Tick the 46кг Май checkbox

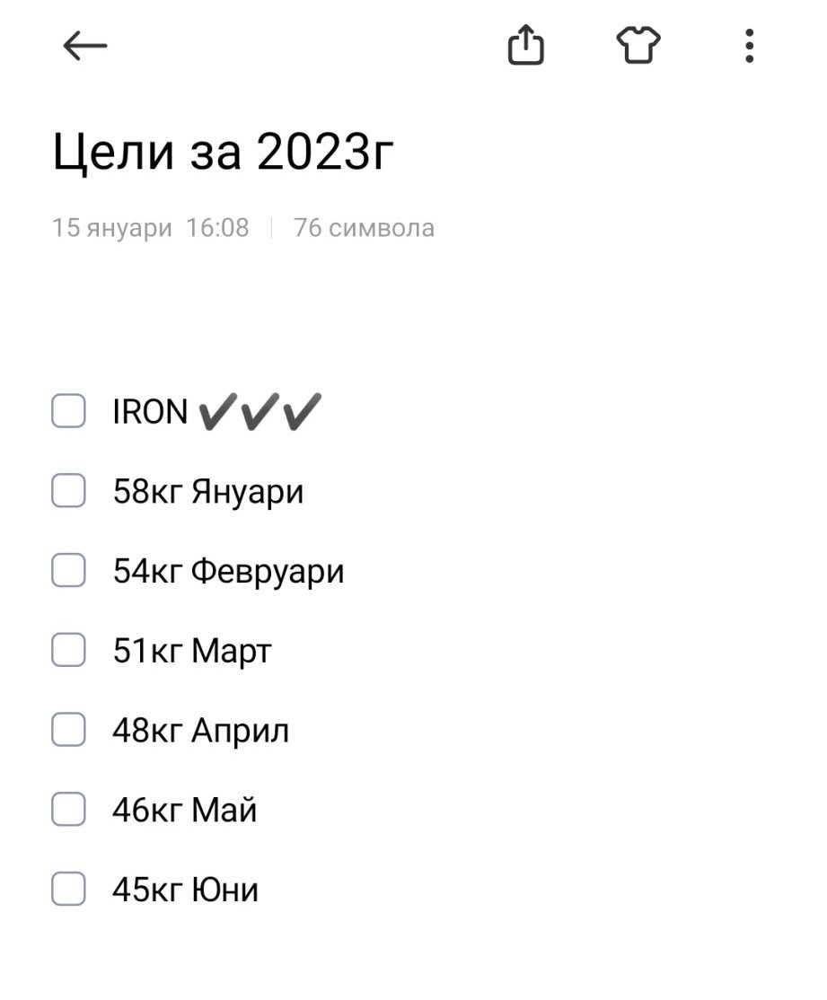(68, 810)
